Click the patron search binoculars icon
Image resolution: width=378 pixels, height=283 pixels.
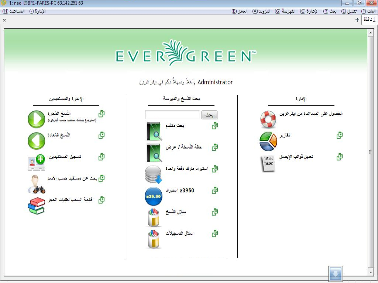click(37, 184)
